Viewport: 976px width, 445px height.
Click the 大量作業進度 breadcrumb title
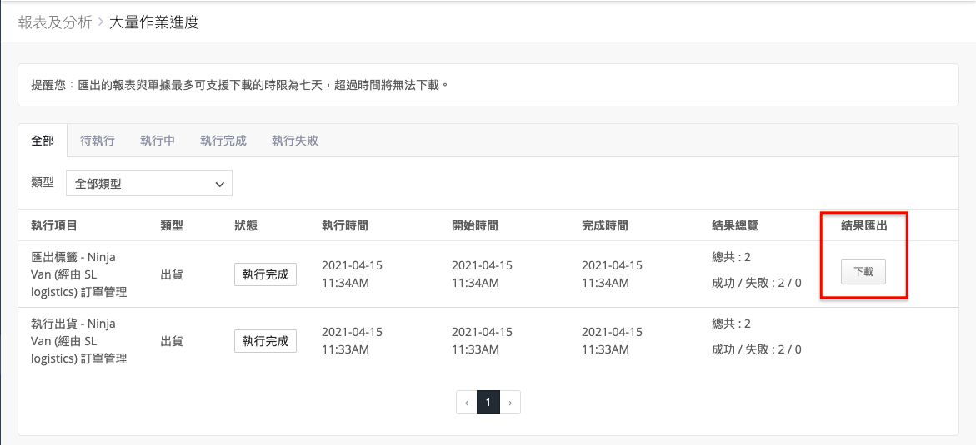[x=153, y=23]
